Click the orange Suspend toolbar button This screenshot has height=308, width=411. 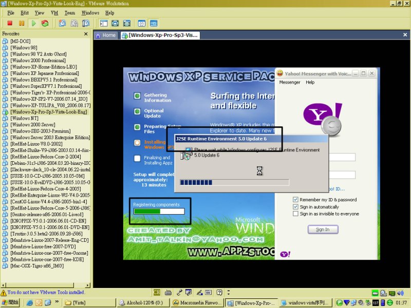coord(22,23)
